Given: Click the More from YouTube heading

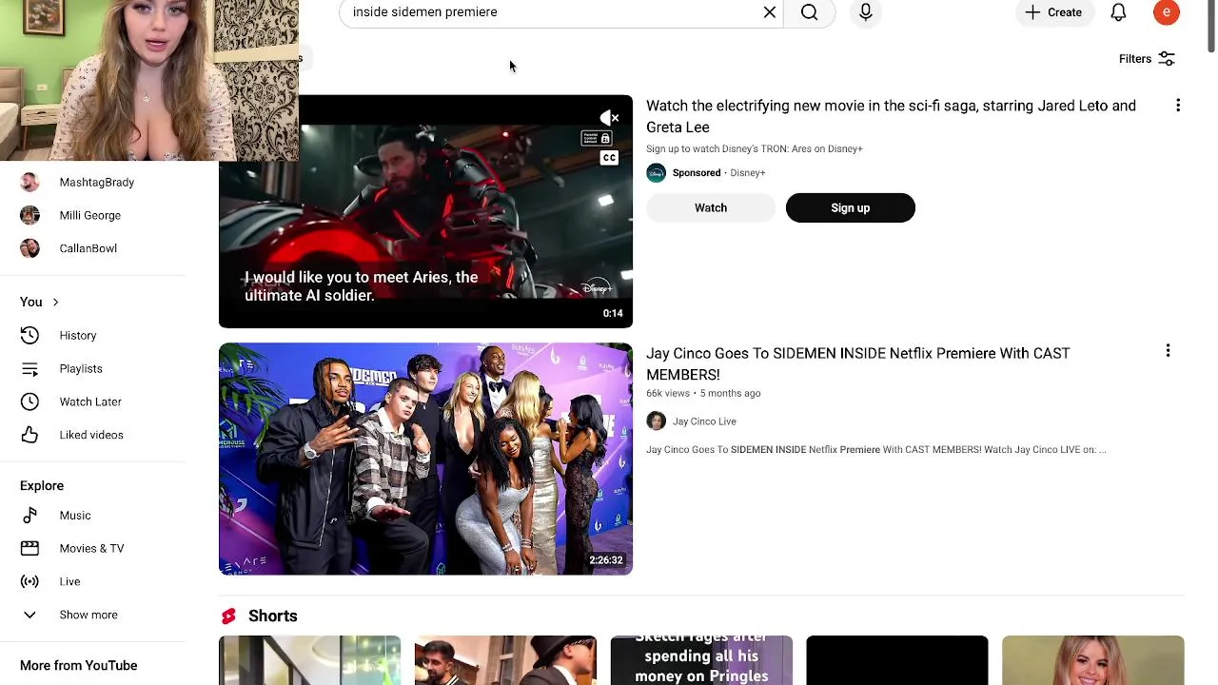Looking at the screenshot, I should coord(79,665).
